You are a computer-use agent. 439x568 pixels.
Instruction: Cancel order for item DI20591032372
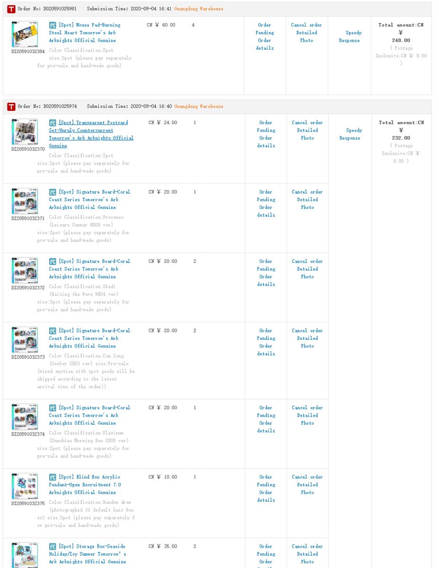[307, 261]
